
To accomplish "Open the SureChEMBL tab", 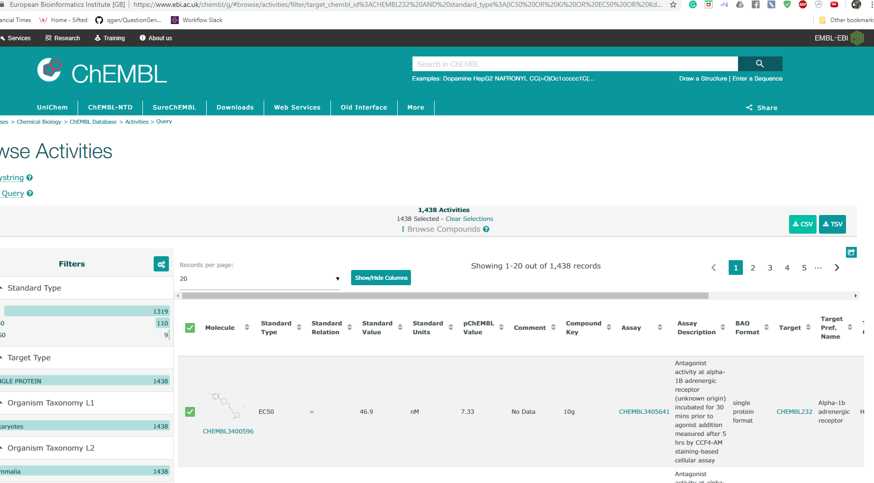I will 174,107.
